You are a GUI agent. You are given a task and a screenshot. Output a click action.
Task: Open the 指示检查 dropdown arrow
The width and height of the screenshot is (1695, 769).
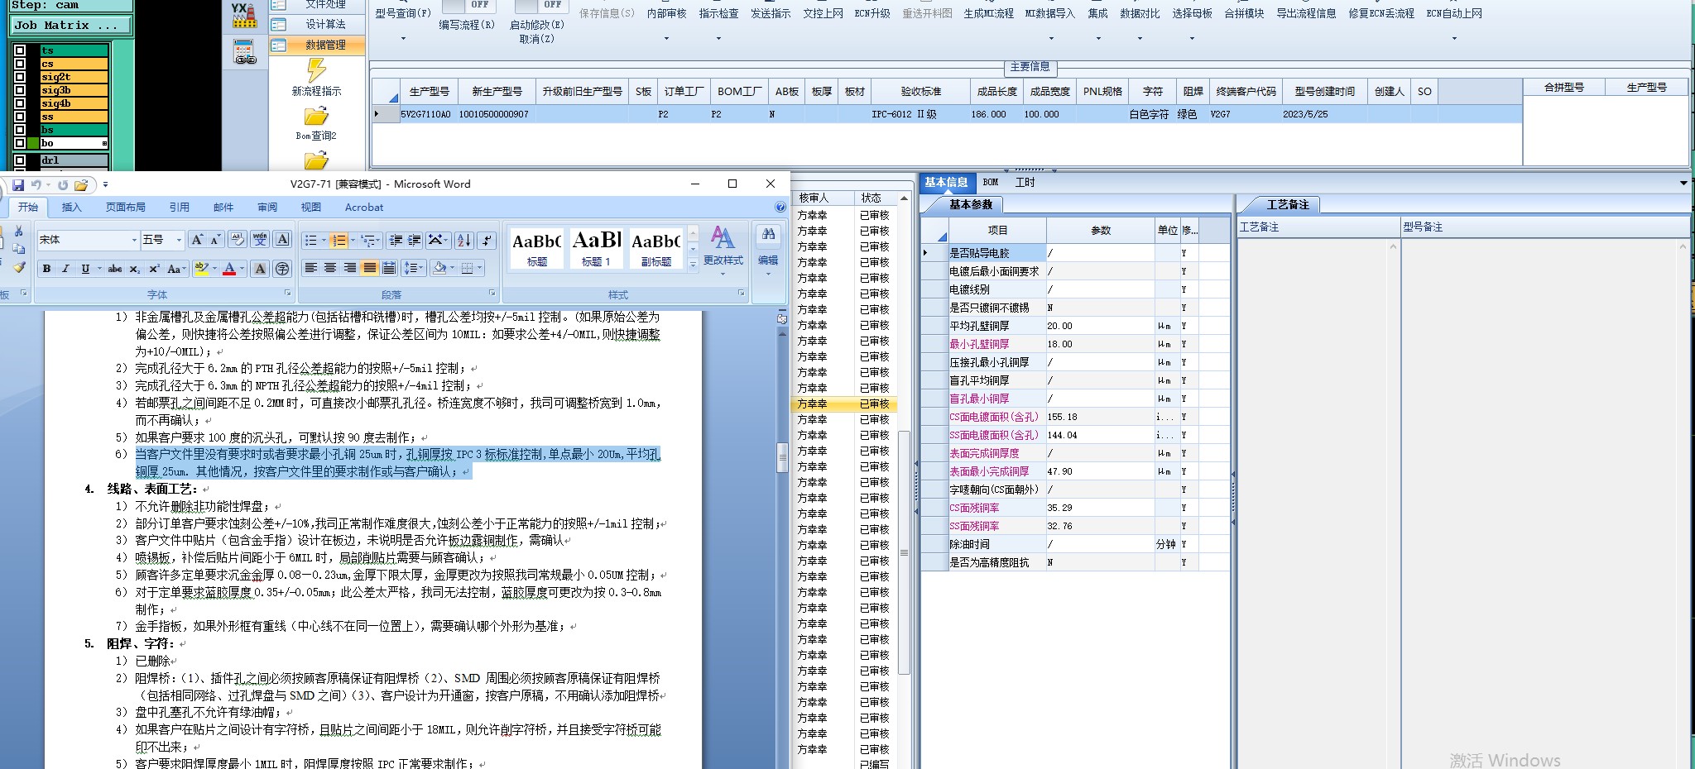pyautogui.click(x=718, y=38)
